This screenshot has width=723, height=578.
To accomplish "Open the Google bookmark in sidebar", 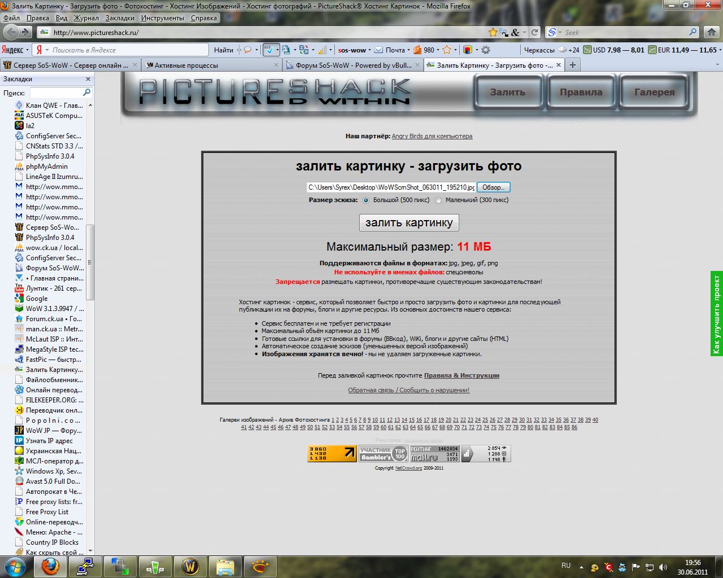I will [x=37, y=299].
